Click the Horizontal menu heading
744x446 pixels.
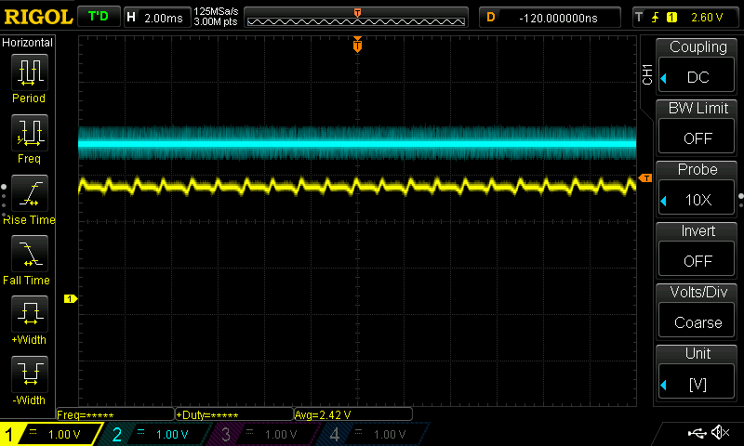28,43
